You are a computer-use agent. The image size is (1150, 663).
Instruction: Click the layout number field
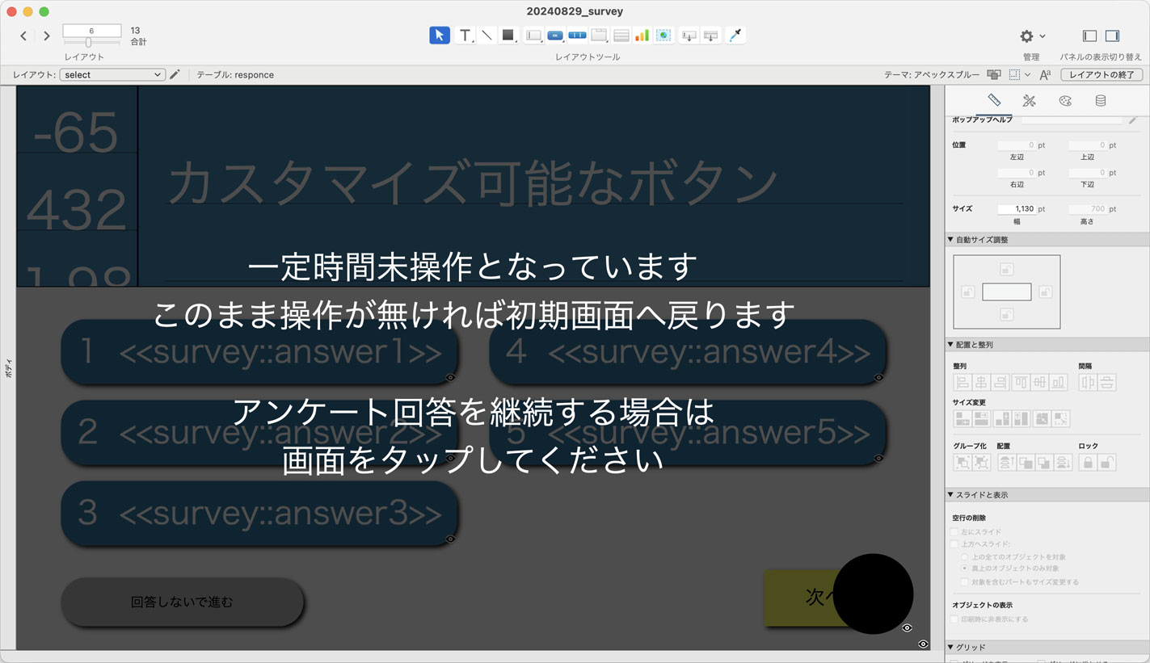pos(91,31)
